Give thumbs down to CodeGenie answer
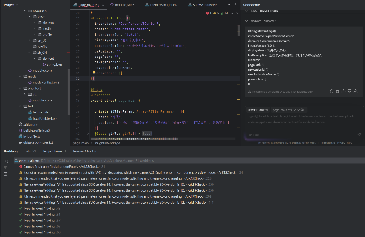The width and height of the screenshot is (365, 237). click(x=349, y=91)
